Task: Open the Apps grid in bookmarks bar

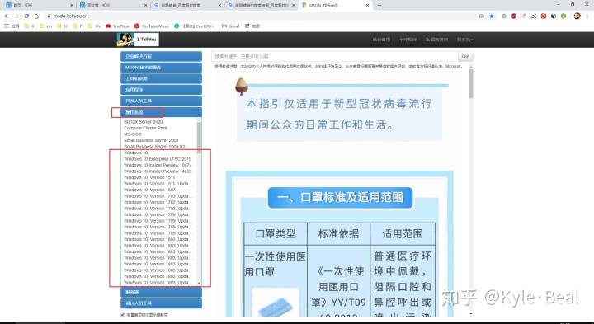Action: click(x=12, y=26)
